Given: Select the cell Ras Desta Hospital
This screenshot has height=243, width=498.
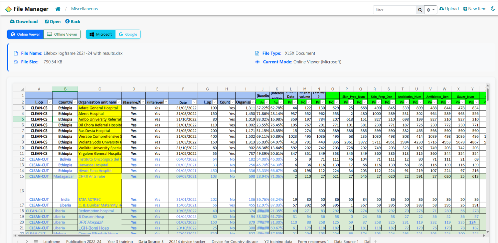Looking at the screenshot, I should coord(100,131).
